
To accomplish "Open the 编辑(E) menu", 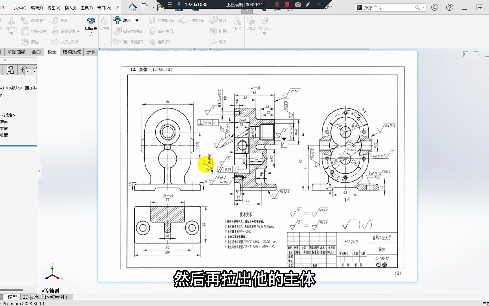I will coord(37,8).
